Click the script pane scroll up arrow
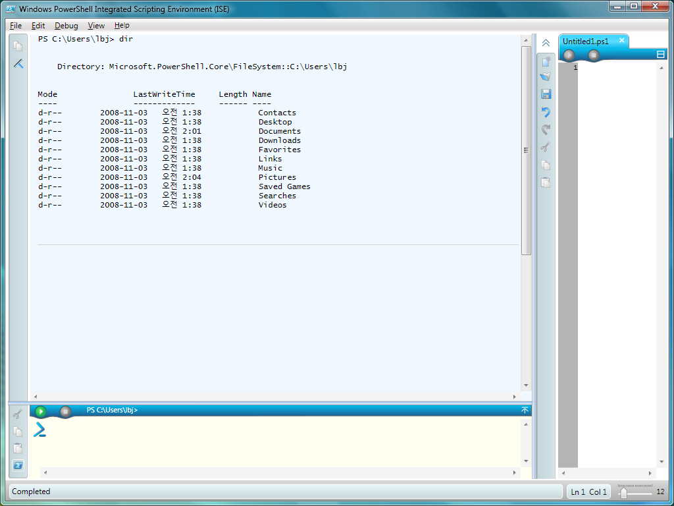This screenshot has height=506, width=674. (662, 68)
